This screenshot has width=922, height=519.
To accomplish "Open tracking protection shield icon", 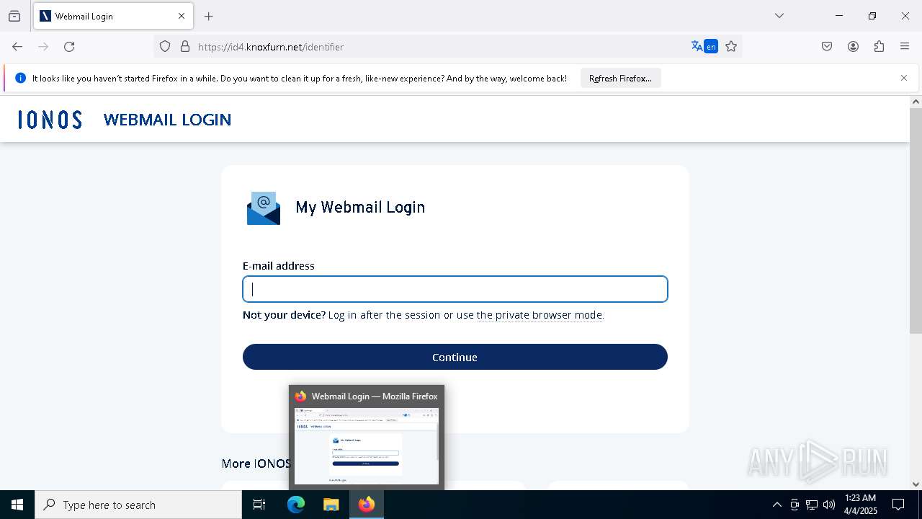I will tap(165, 47).
